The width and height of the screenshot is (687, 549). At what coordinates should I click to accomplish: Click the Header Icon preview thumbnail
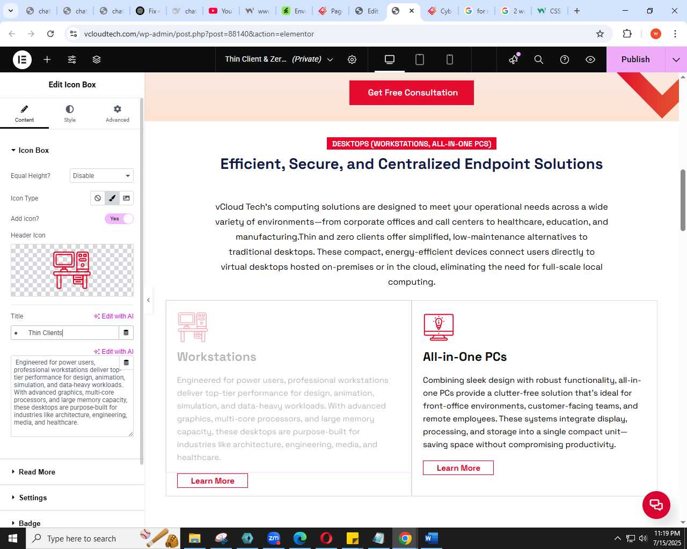[x=72, y=270]
